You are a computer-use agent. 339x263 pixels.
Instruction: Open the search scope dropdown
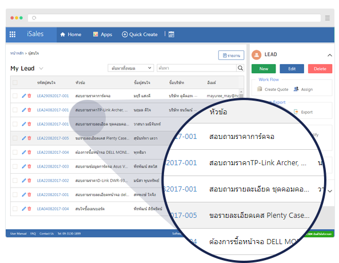coord(130,68)
